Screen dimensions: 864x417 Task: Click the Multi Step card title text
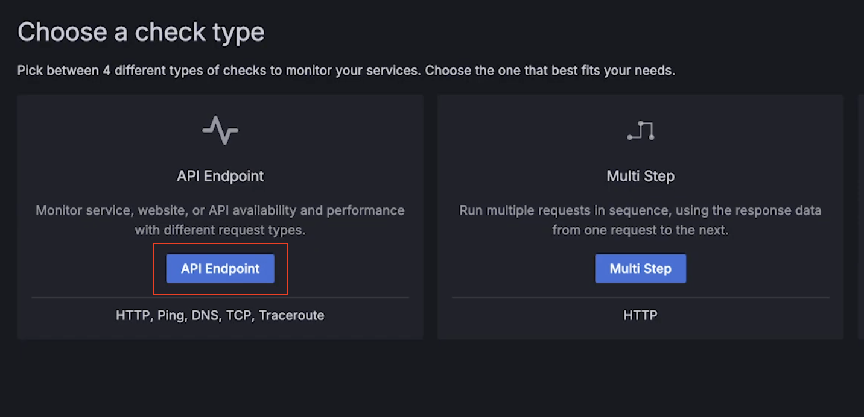tap(640, 176)
